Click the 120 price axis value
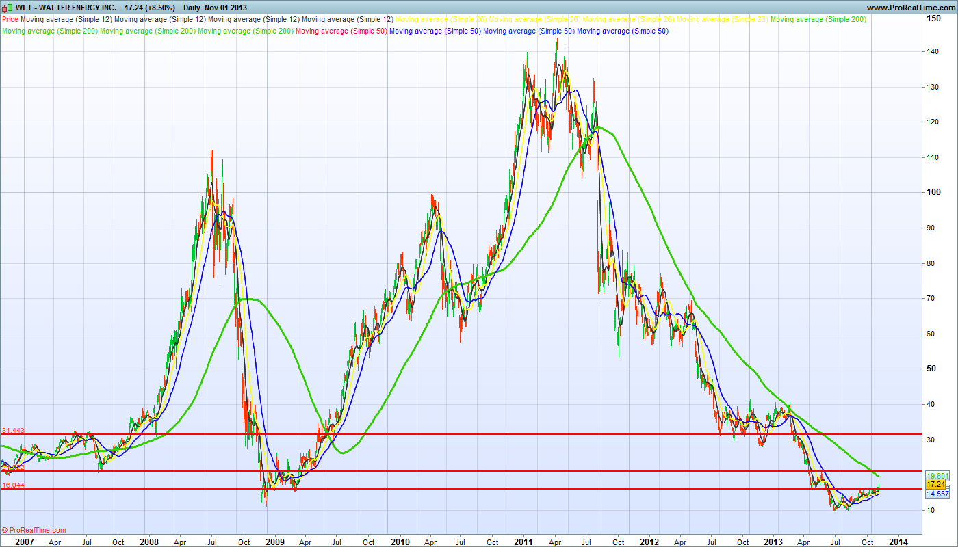This screenshot has height=547, width=958. tap(933, 122)
